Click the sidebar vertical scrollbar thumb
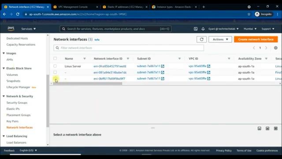The width and height of the screenshot is (282, 159). point(48,101)
